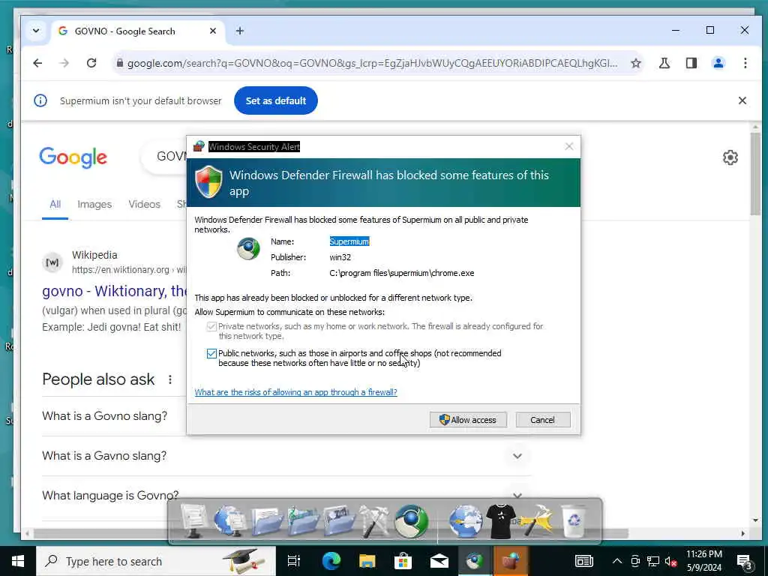This screenshot has width=768, height=576.
Task: Click the disabled Private networks checkbox
Action: tap(211, 326)
